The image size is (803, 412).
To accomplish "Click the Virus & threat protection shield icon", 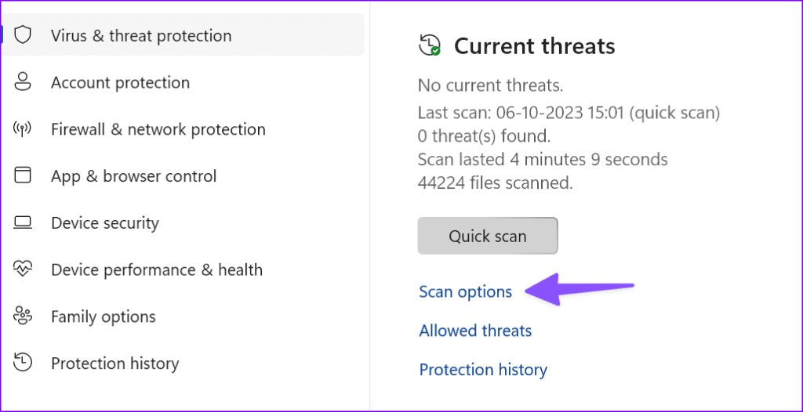I will pos(23,35).
